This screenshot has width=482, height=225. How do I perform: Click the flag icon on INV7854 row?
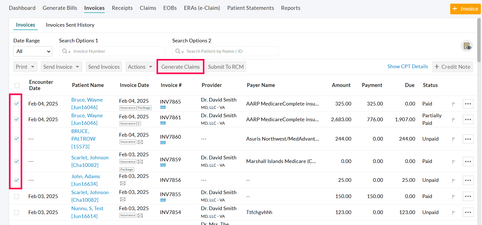[x=454, y=213]
